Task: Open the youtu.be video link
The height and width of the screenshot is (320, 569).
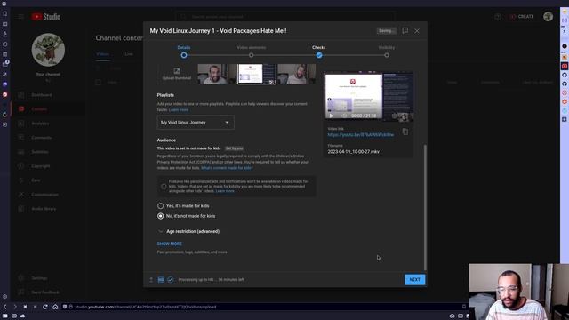Action: point(360,134)
